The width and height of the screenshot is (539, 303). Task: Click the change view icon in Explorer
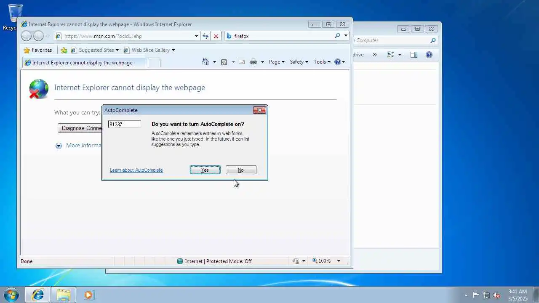[391, 55]
